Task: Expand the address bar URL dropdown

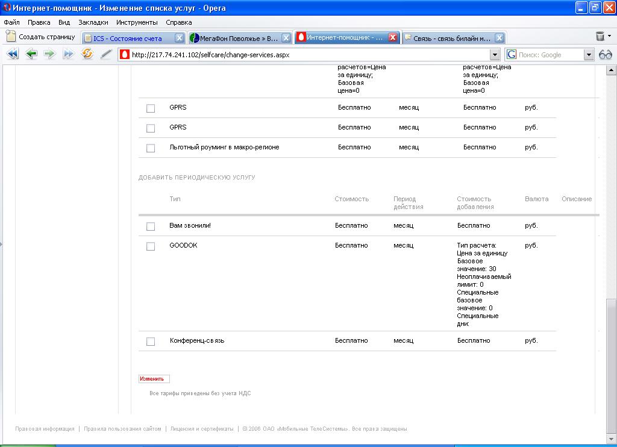Action: point(495,55)
